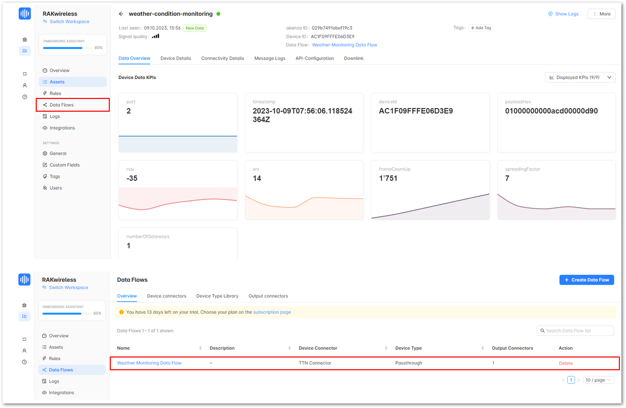The image size is (626, 408).
Task: Switch to the Data Overview tab
Action: [x=134, y=58]
